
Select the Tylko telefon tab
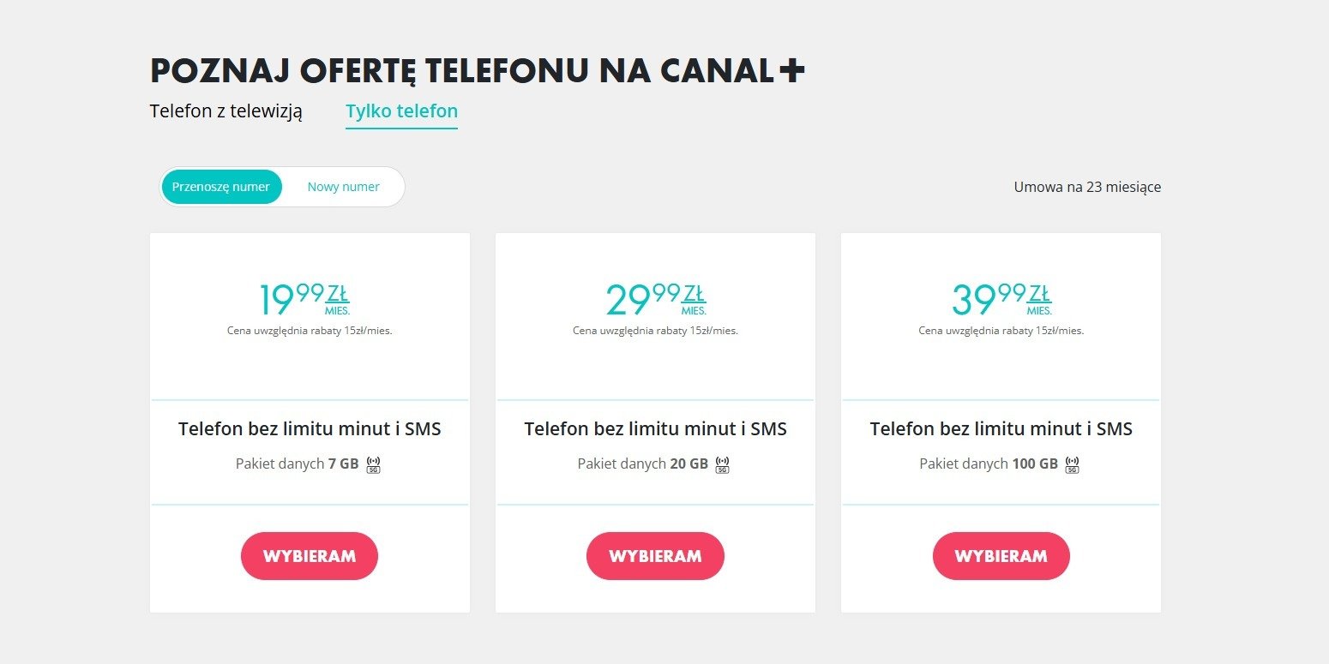[x=401, y=111]
